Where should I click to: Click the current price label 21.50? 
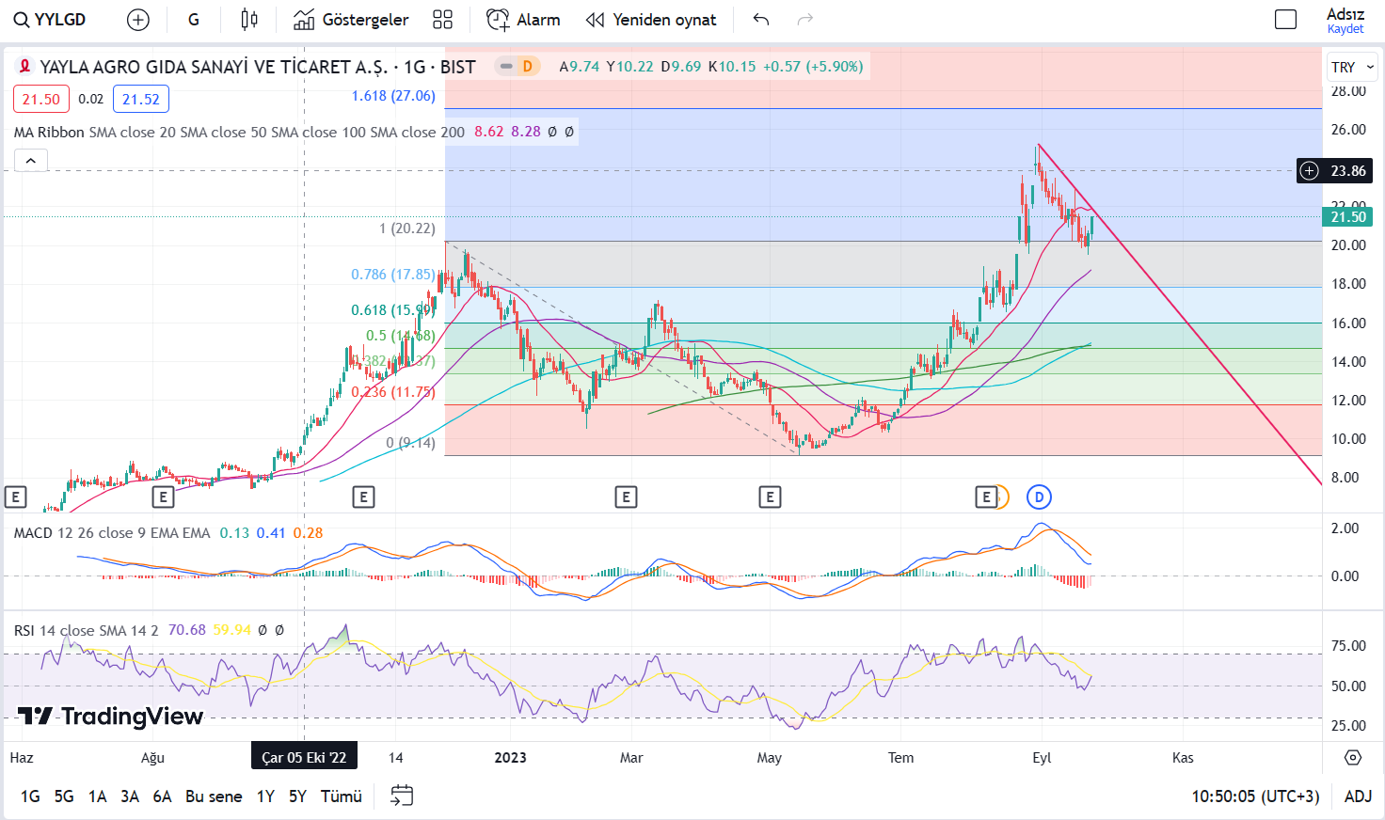tap(1347, 217)
